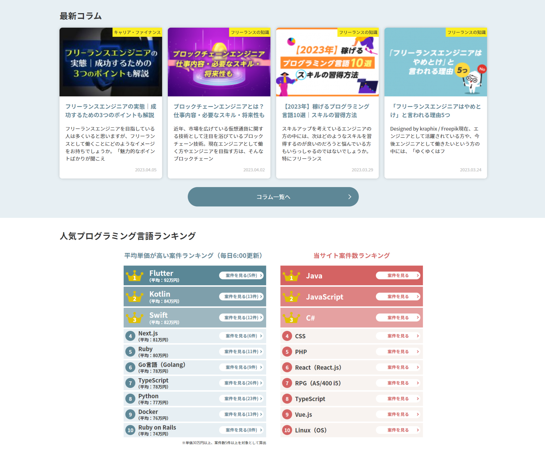Open フリーランスエンジニアはやめとけ article thumbnail
Viewport: 545px width, 452px height.
[436, 62]
